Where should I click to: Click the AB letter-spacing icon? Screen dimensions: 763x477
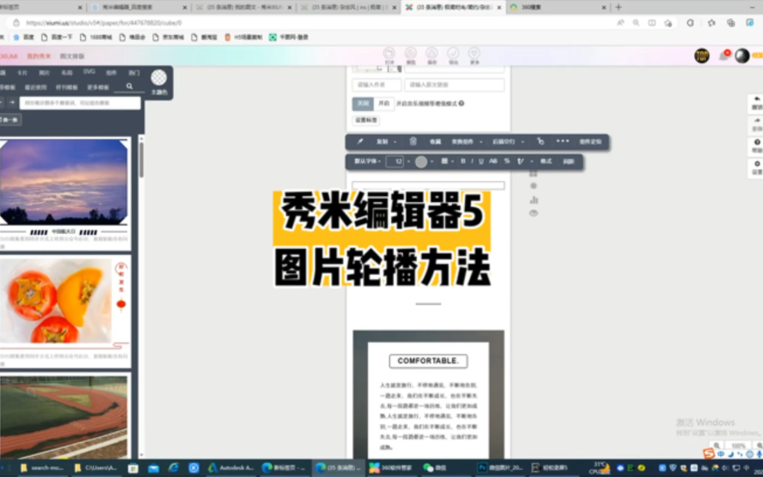(493, 161)
